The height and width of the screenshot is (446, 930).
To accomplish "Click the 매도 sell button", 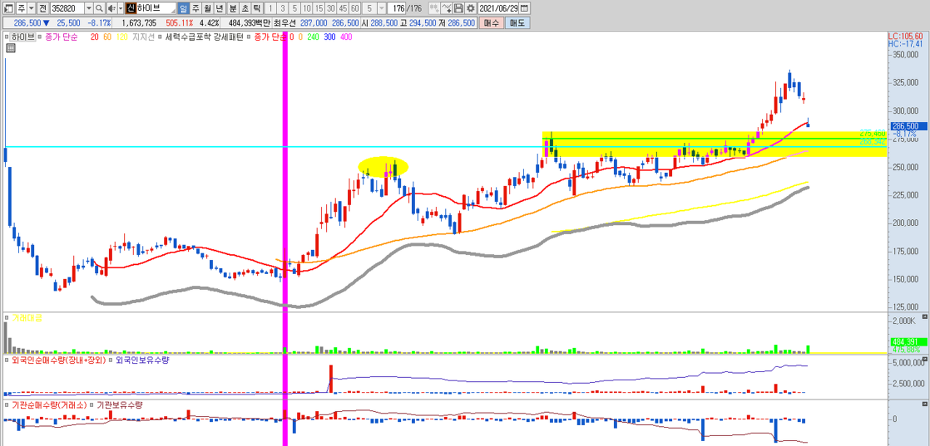I will pyautogui.click(x=517, y=23).
